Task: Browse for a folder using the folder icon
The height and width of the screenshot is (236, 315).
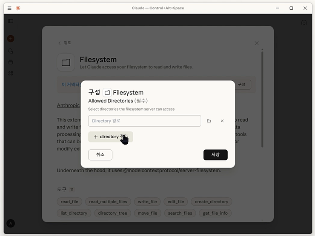Action: [x=209, y=121]
